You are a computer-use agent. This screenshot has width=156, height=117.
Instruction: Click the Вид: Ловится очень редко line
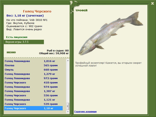tap(24, 29)
